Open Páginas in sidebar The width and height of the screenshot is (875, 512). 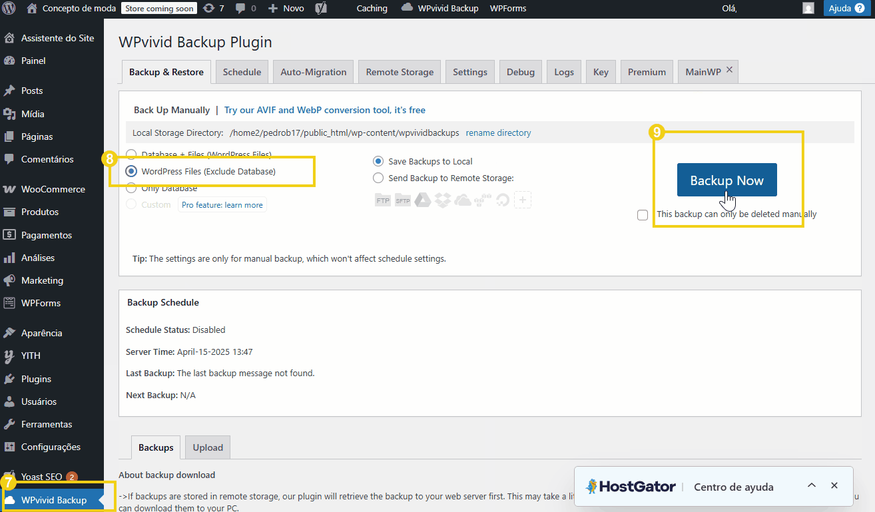52,136
